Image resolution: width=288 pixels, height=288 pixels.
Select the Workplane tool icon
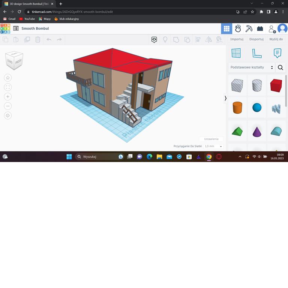tap(236, 53)
